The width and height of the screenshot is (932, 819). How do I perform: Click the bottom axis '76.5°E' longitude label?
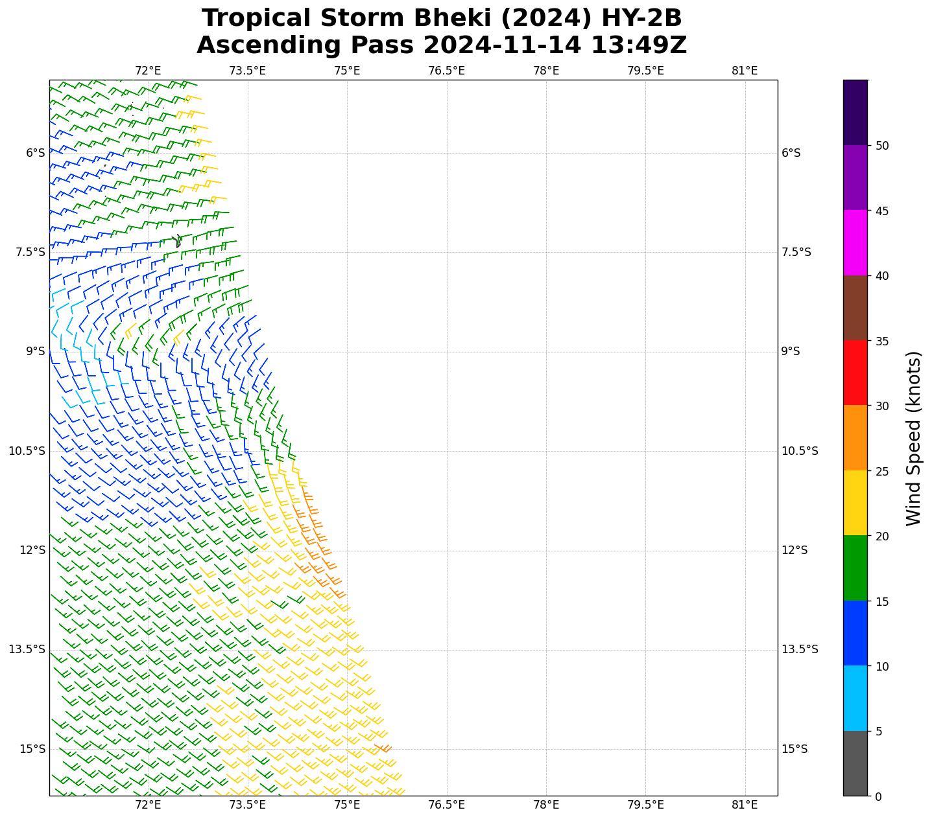tap(446, 805)
